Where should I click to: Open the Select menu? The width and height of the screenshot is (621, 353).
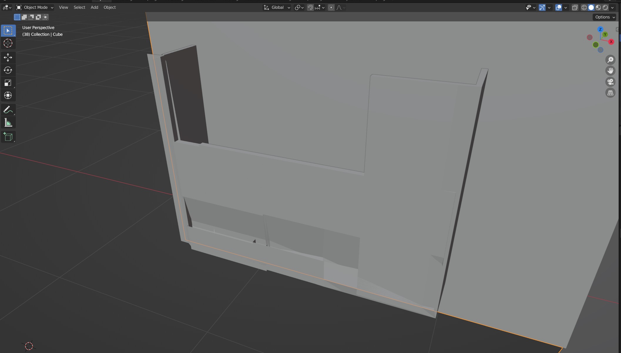tap(79, 7)
